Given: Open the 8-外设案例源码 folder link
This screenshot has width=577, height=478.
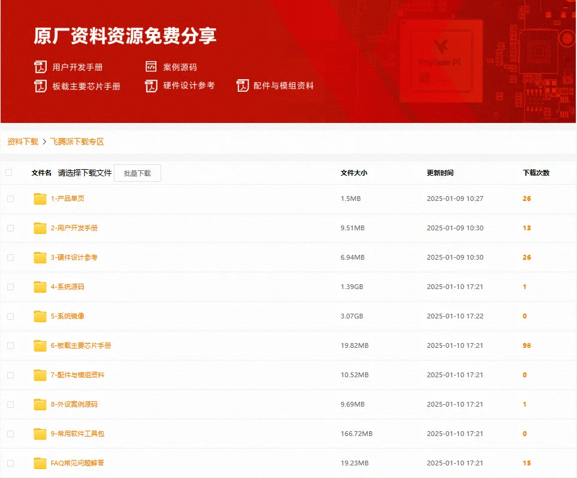Looking at the screenshot, I should pos(74,404).
